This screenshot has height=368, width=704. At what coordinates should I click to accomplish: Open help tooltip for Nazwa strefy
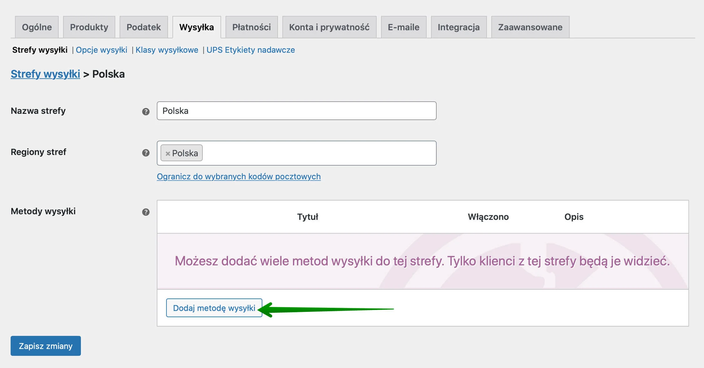146,112
